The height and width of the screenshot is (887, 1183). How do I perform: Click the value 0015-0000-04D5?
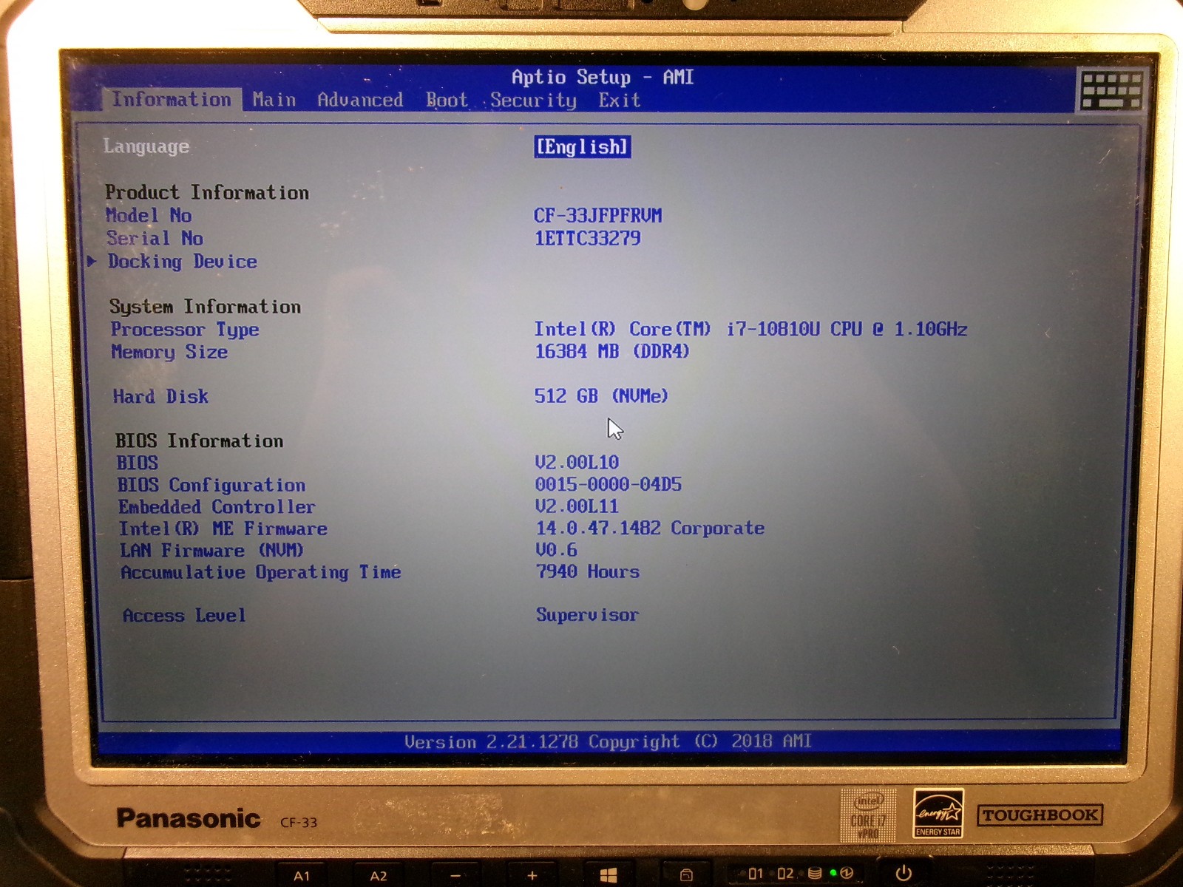click(609, 484)
